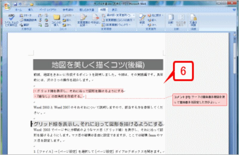The image size is (239, 155).
Task: Switch to the 参考資料 tab
Action: (x=68, y=10)
